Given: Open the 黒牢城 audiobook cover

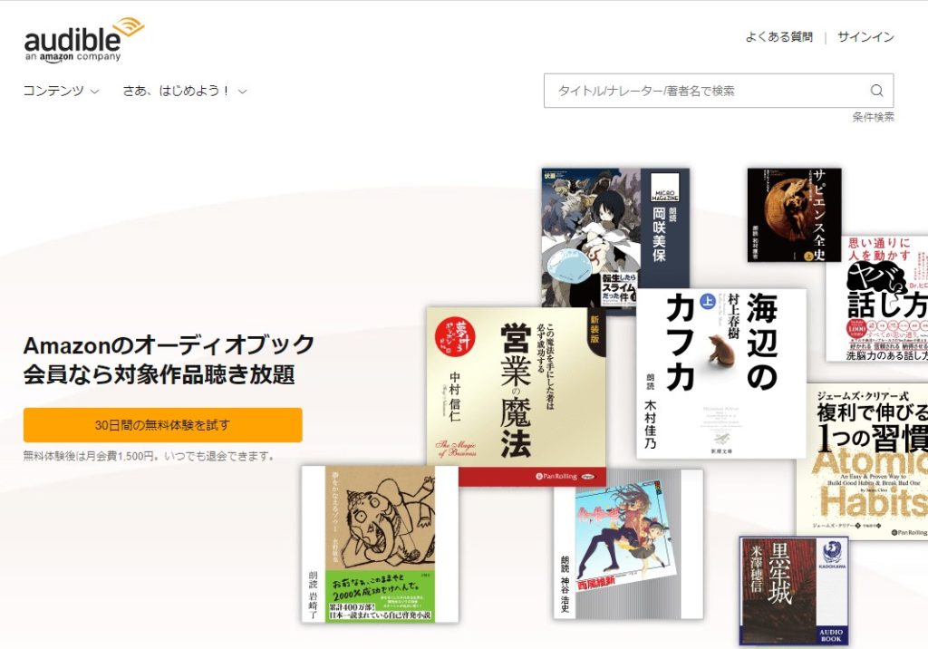Looking at the screenshot, I should pos(793,589).
